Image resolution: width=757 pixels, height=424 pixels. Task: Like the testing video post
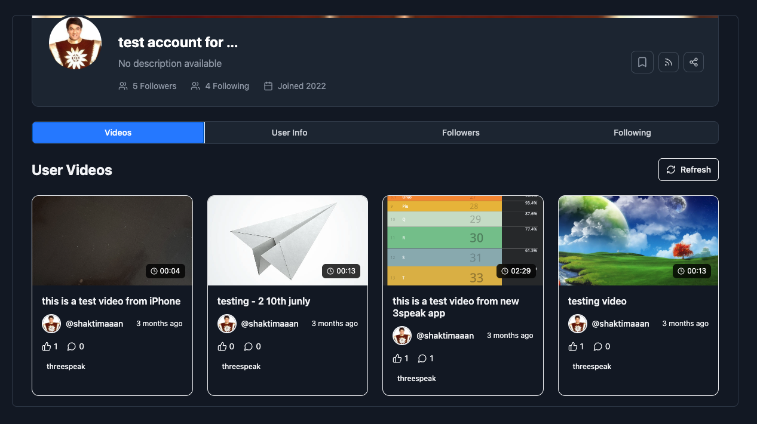573,346
